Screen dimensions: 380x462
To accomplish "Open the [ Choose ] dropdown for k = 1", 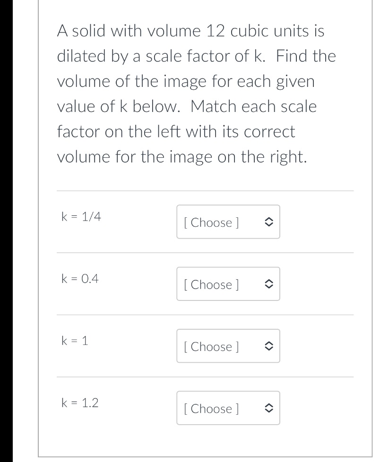I will 228,346.
